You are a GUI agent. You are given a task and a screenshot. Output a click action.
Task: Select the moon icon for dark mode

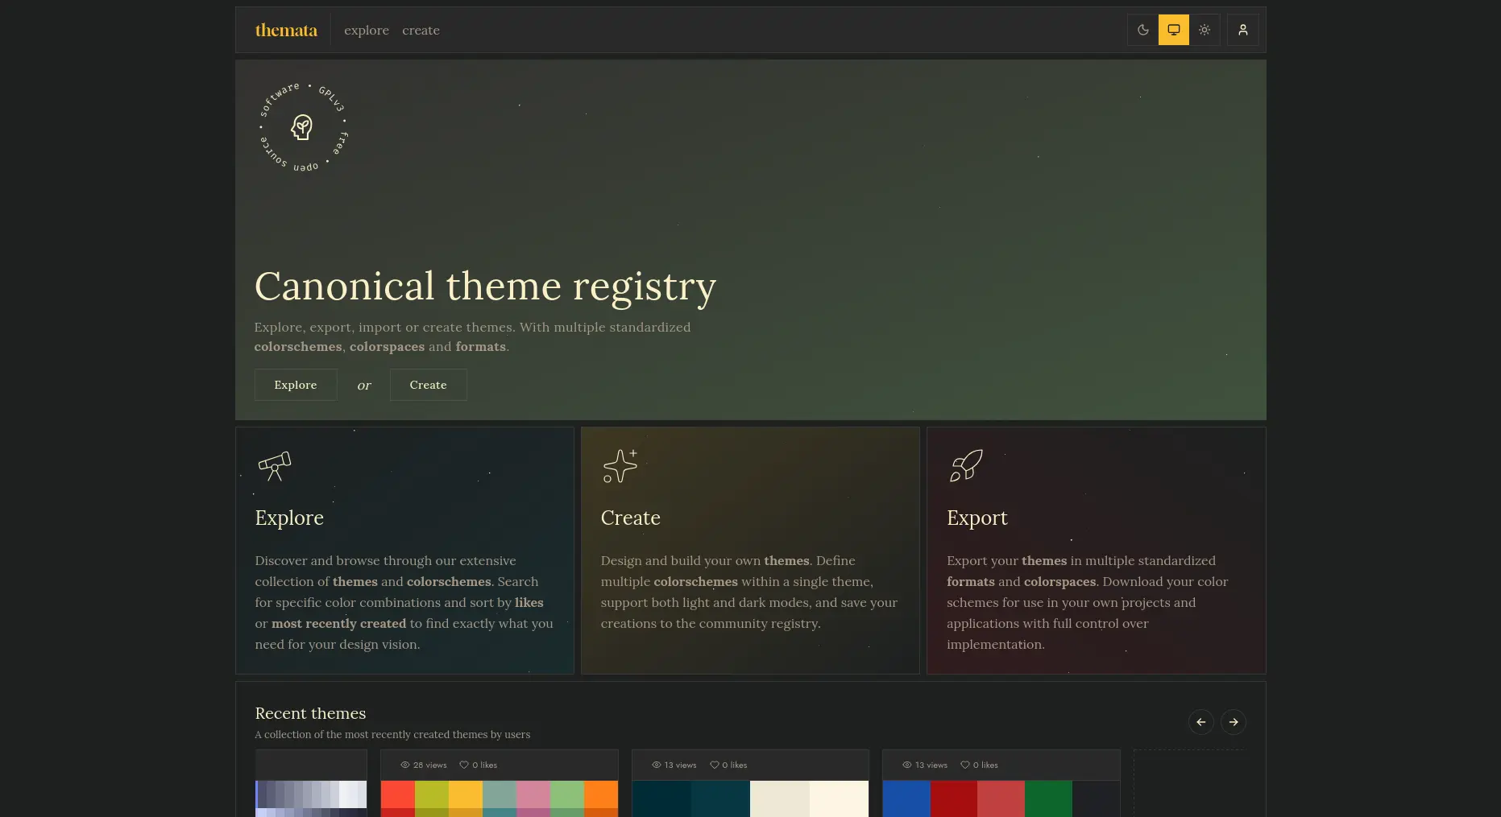coord(1142,30)
